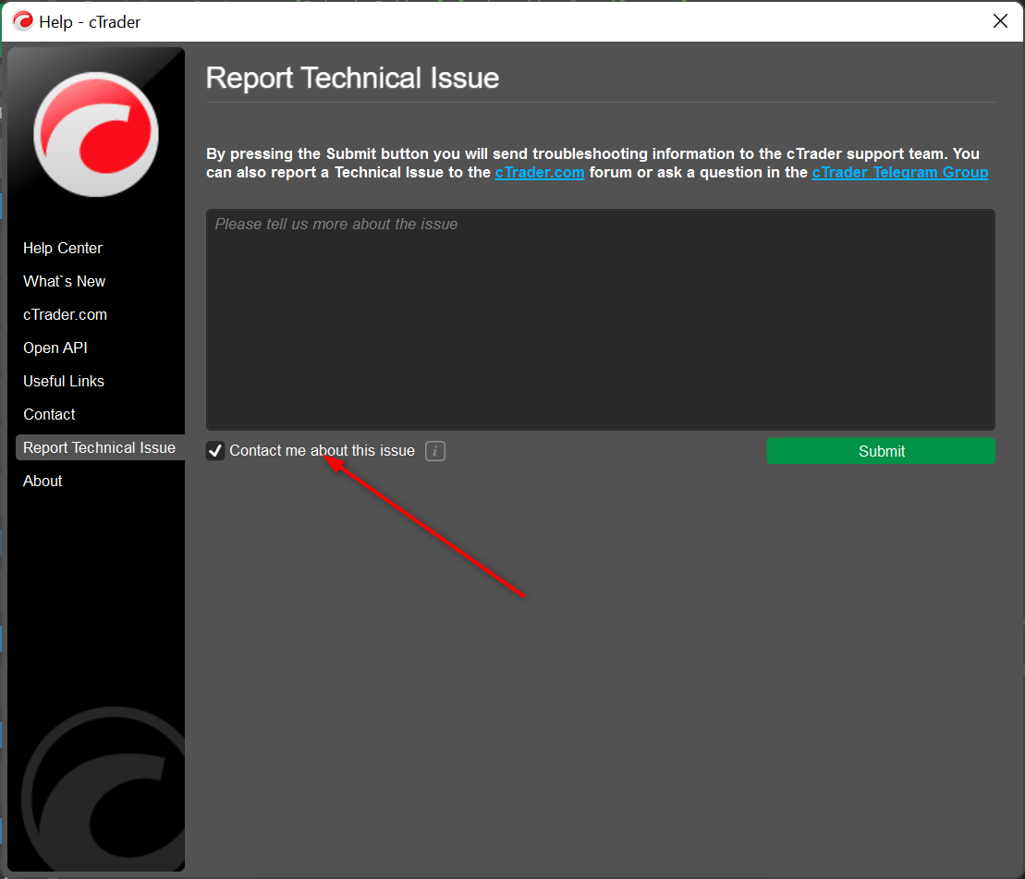Follow the cTrader.com forum link
Screen dimensions: 1025x879
pos(539,173)
